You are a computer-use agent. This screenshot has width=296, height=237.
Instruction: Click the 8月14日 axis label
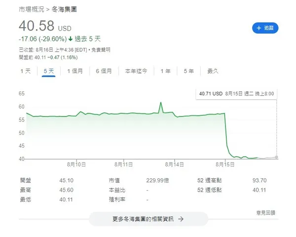click(175, 164)
